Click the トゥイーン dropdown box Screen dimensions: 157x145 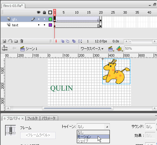pos(93,127)
